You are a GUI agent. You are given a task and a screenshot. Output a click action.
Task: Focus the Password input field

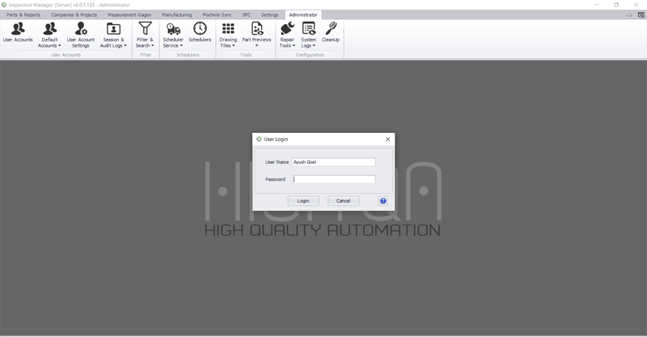(x=334, y=179)
